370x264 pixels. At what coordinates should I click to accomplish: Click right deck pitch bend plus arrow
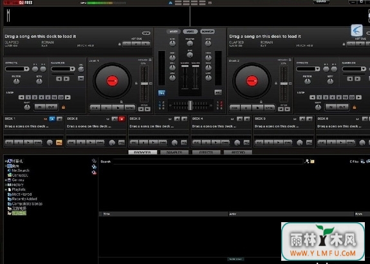(x=288, y=109)
